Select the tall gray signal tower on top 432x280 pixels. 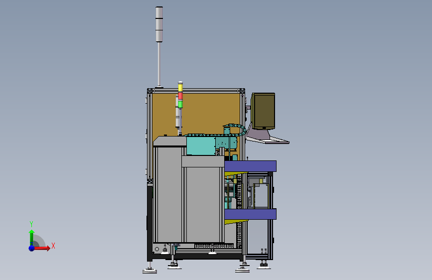159,24
